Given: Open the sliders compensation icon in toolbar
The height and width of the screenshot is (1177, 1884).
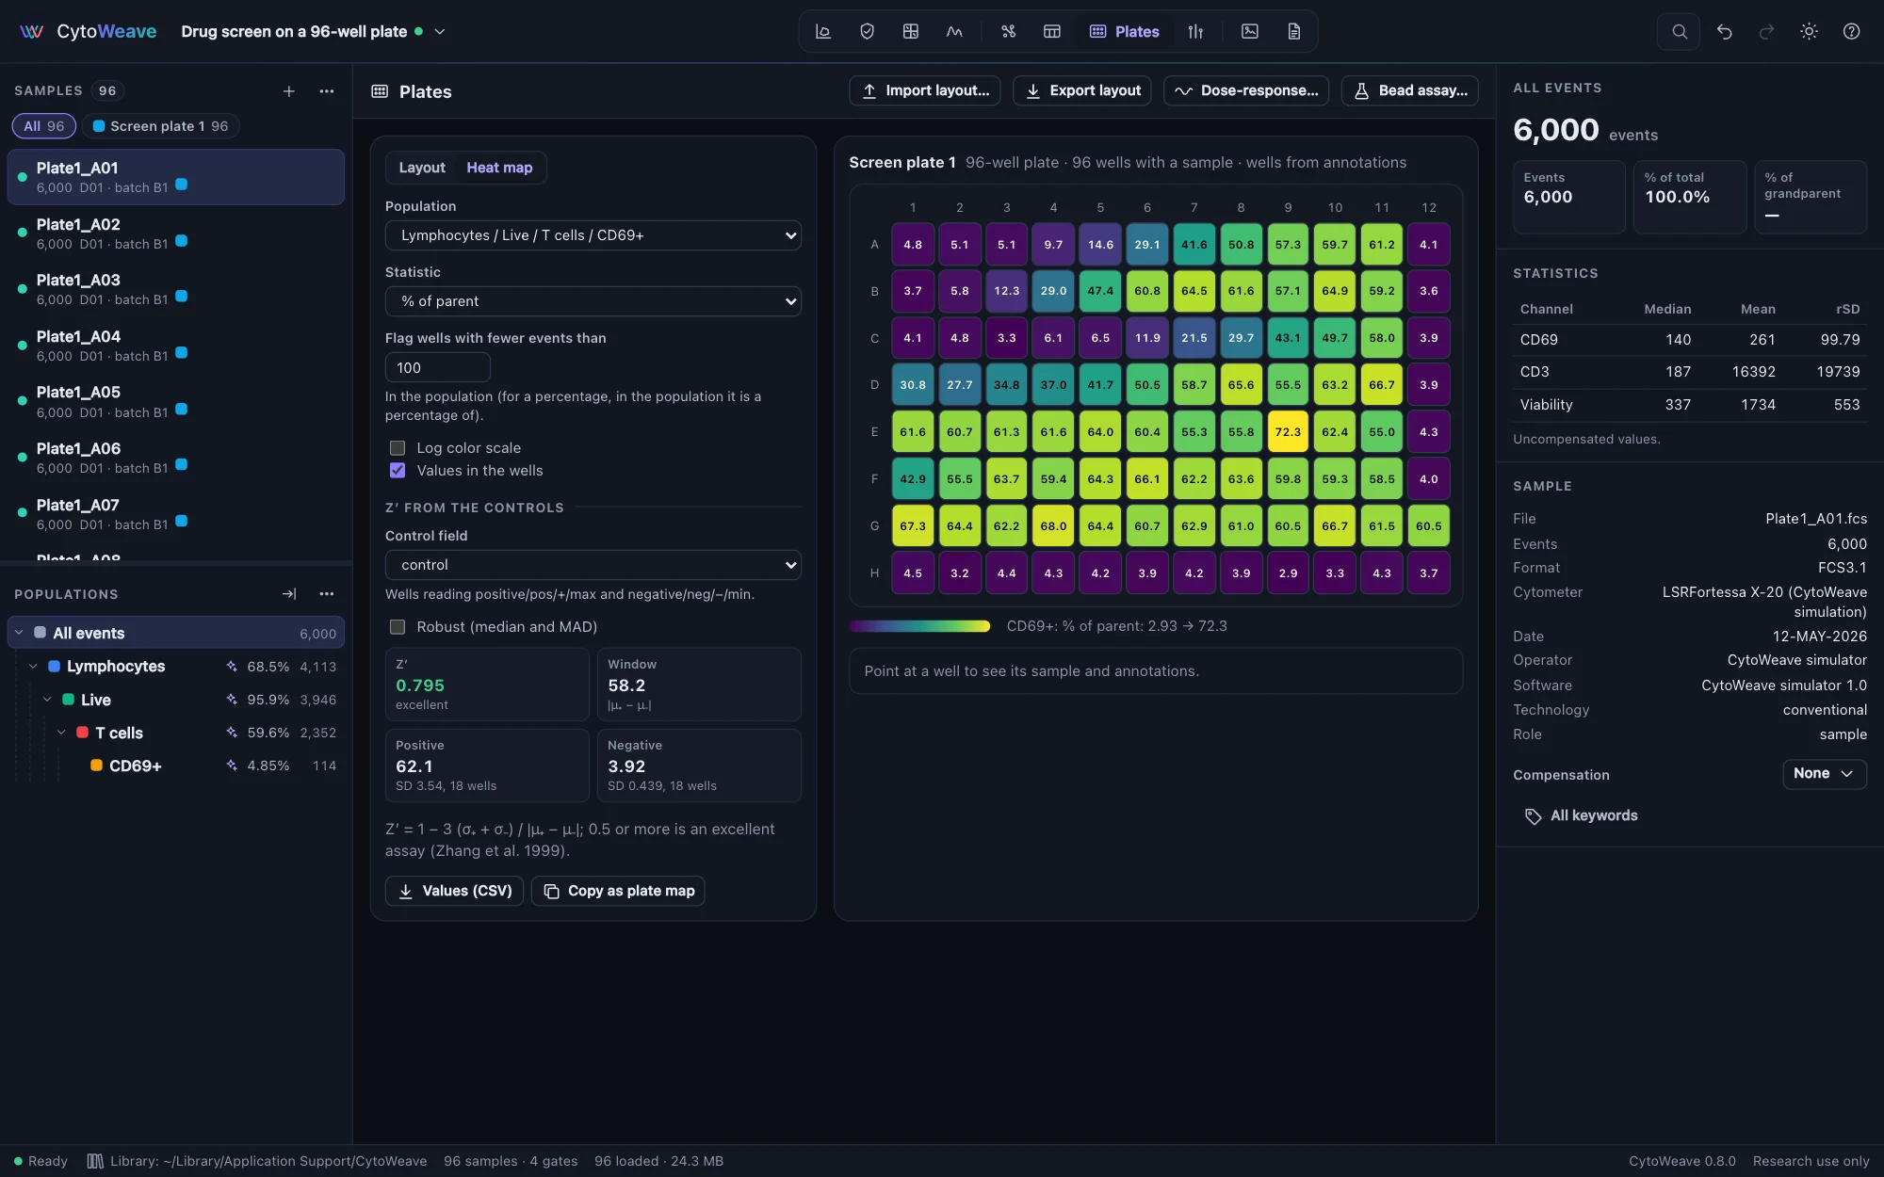Looking at the screenshot, I should coord(1195,31).
